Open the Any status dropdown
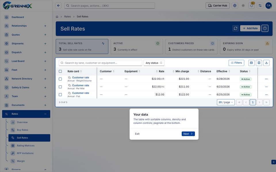The image size is (276, 172). tap(154, 63)
